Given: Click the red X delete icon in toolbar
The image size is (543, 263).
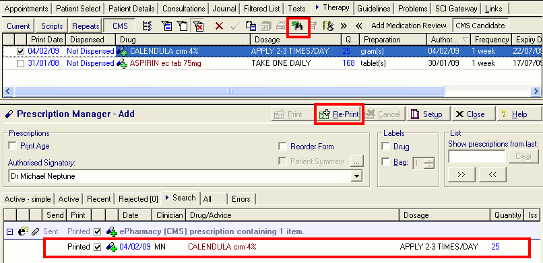Looking at the screenshot, I should click(x=219, y=26).
